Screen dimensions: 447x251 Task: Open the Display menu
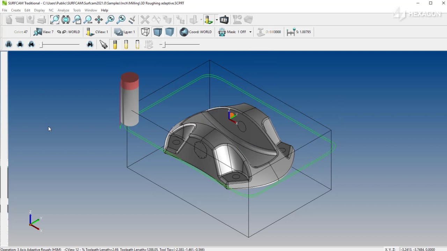point(39,10)
